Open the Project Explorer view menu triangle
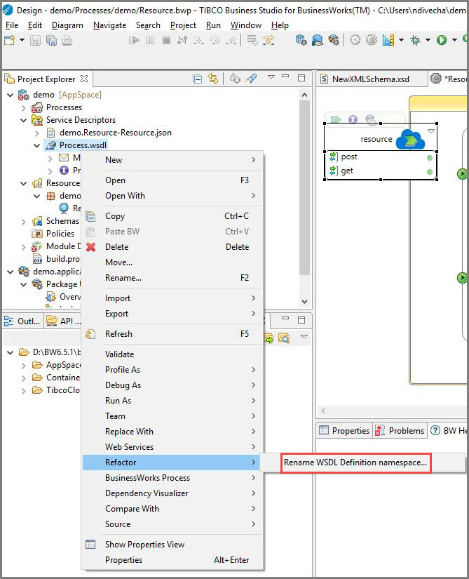 tap(271, 76)
